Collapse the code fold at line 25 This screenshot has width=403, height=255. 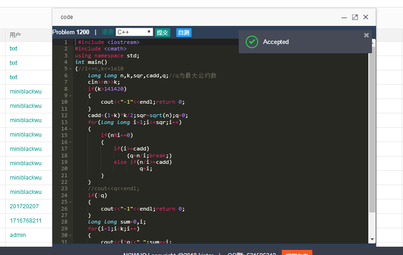[70, 202]
